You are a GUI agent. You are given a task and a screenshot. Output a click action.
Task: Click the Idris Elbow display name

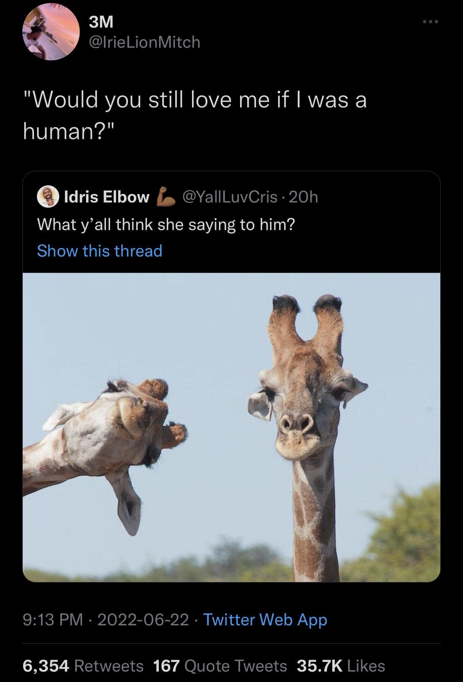click(x=107, y=197)
